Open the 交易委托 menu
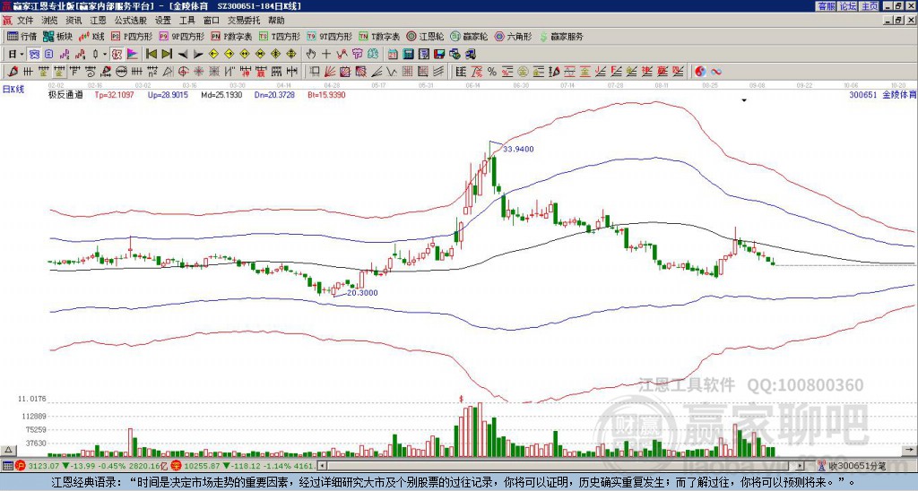The width and height of the screenshot is (918, 491). 244,21
